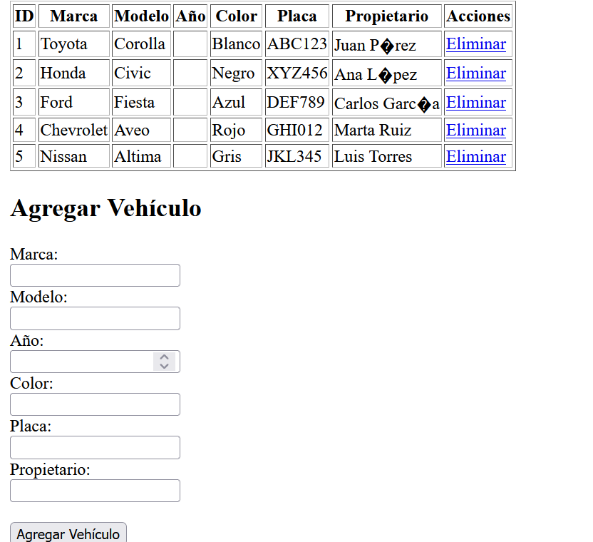Viewport: 593px width, 542px height.
Task: Increase Año using the up arrow
Action: point(164,357)
